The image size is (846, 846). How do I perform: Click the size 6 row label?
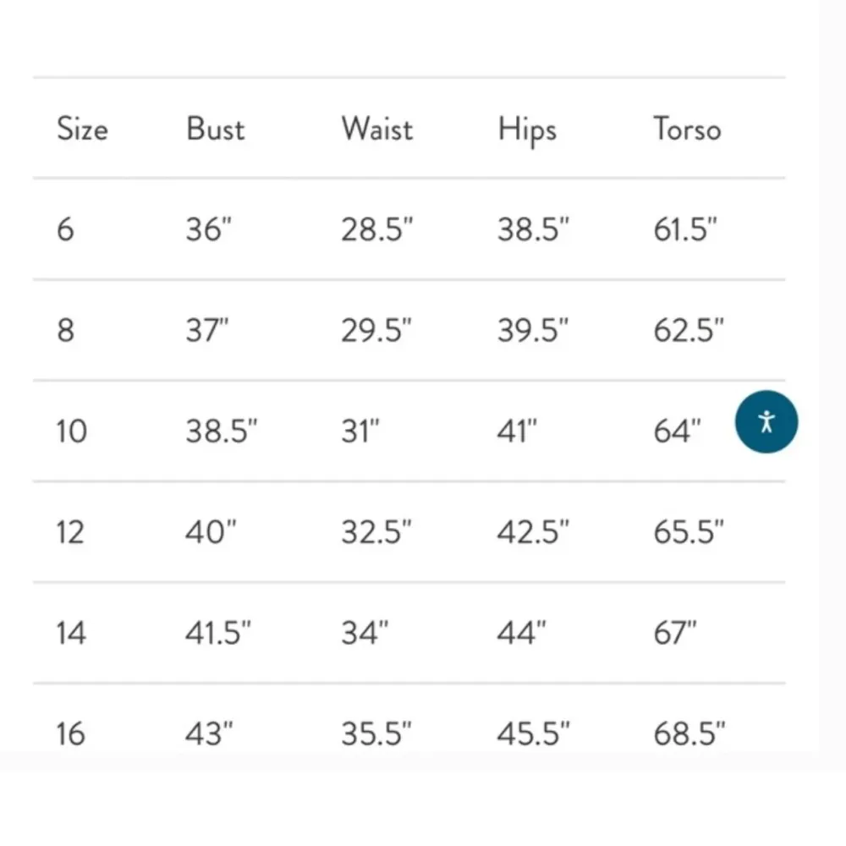[65, 229]
